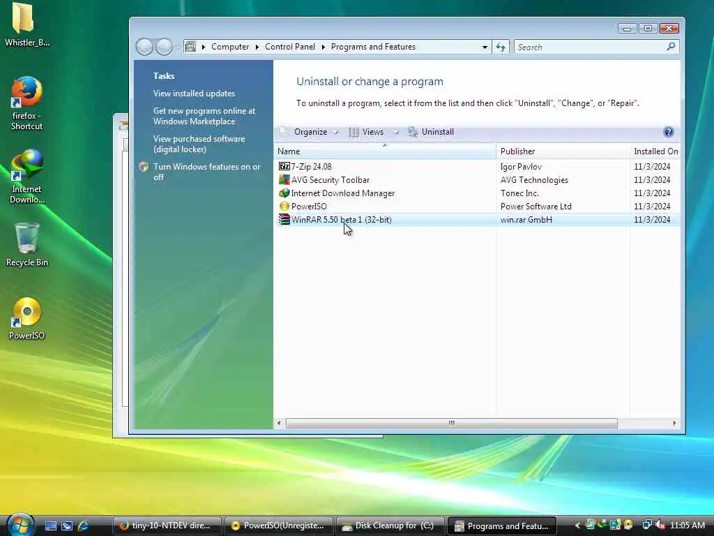Click the search magnifier icon
714x536 pixels.
671,47
